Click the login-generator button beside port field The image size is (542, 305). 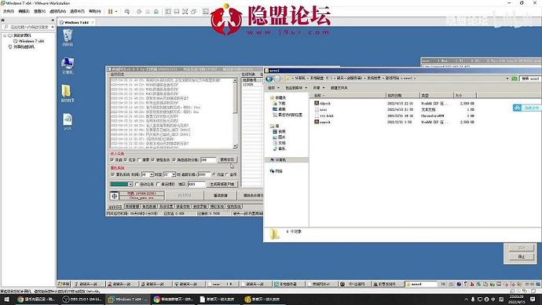click(x=222, y=184)
